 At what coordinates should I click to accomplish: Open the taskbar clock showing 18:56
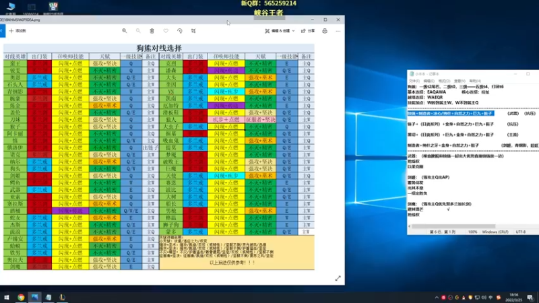pyautogui.click(x=514, y=297)
